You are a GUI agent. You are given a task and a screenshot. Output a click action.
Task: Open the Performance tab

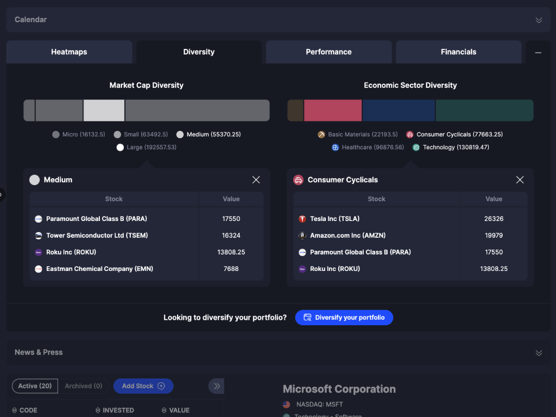pyautogui.click(x=328, y=52)
